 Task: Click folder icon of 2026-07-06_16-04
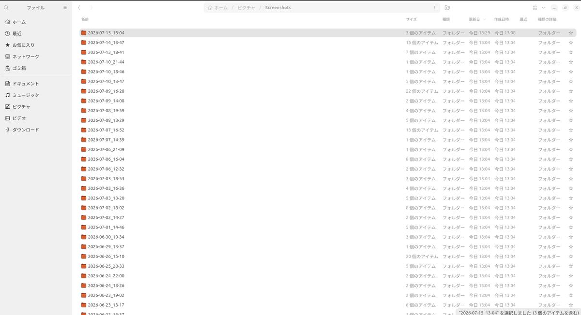pyautogui.click(x=84, y=159)
